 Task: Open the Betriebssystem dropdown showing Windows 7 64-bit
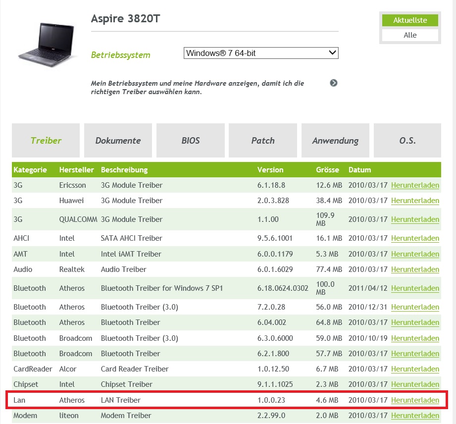(x=261, y=53)
